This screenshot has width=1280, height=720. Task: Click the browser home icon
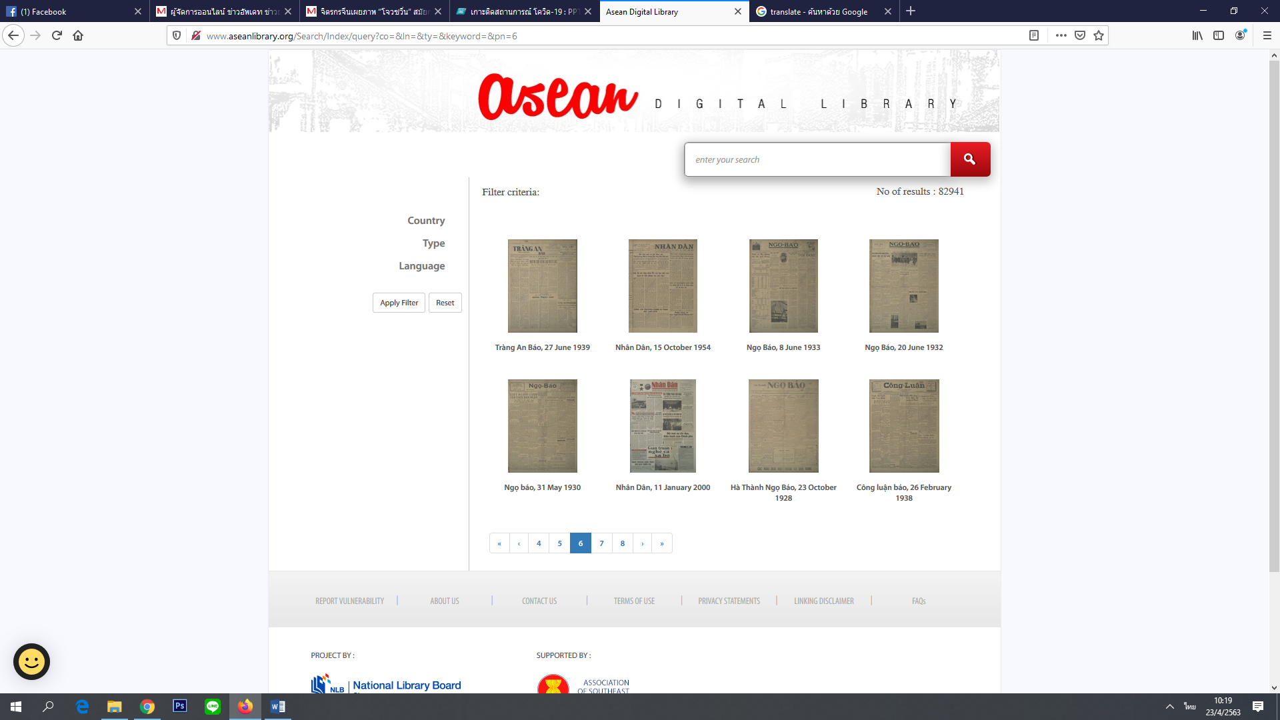pos(78,36)
